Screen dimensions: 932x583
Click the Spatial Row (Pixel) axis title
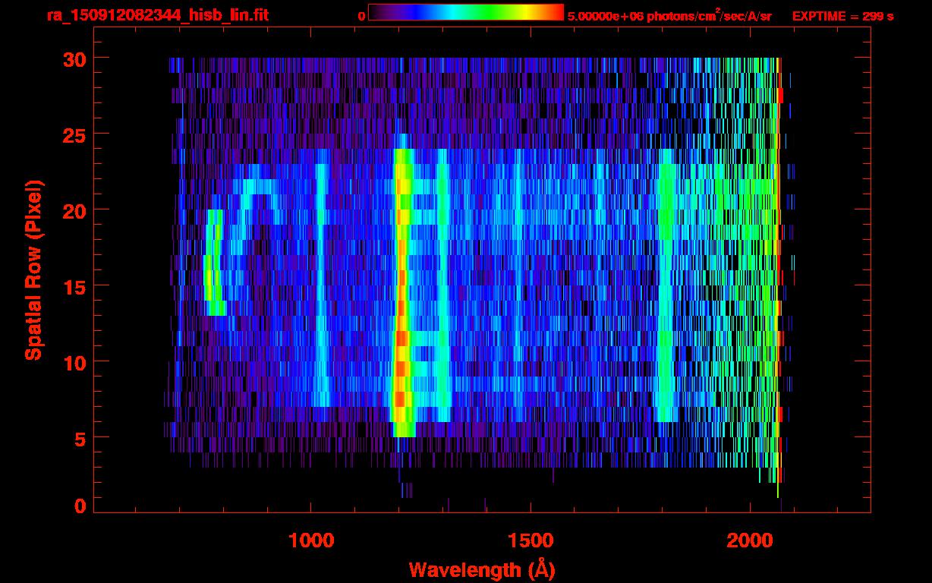33,270
